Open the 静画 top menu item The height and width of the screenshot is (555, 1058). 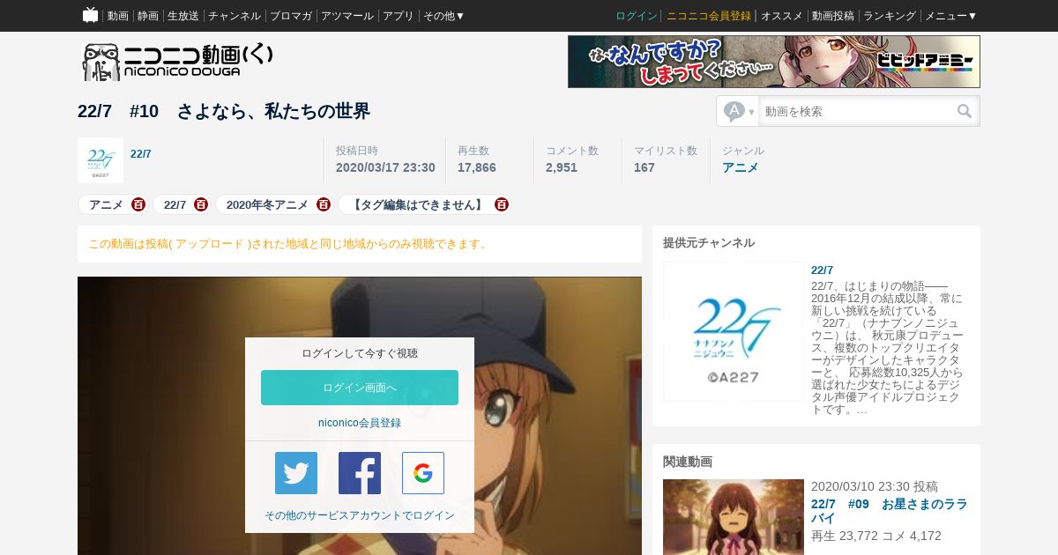[x=148, y=16]
